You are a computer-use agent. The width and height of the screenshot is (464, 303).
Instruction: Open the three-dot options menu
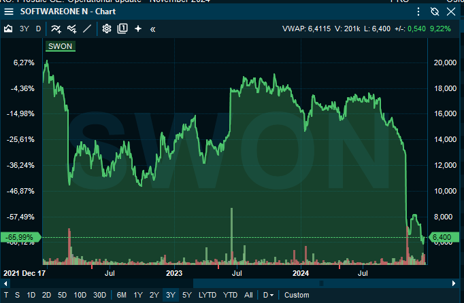click(418, 12)
